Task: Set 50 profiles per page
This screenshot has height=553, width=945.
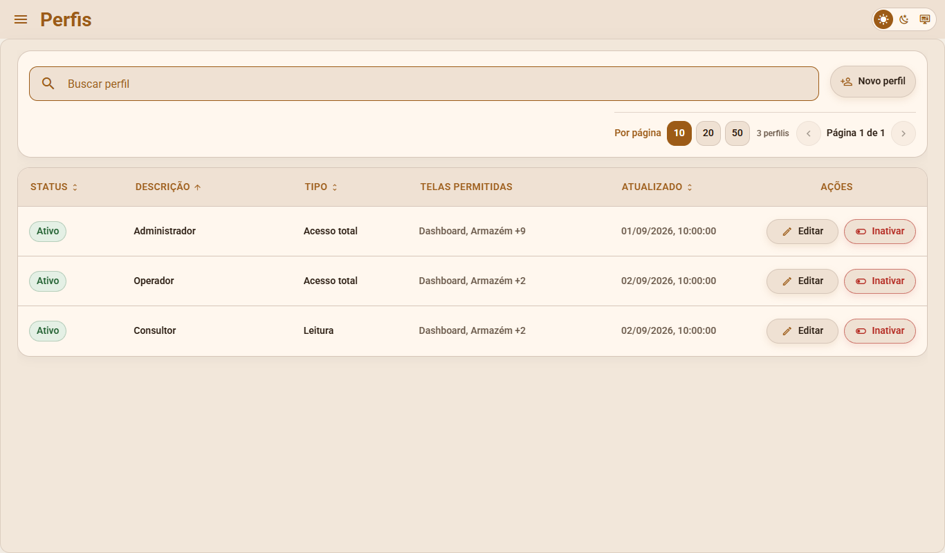Action: (x=737, y=133)
